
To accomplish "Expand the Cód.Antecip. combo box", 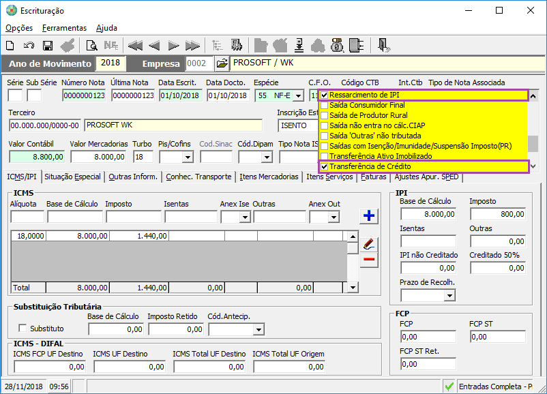I will coord(258,330).
